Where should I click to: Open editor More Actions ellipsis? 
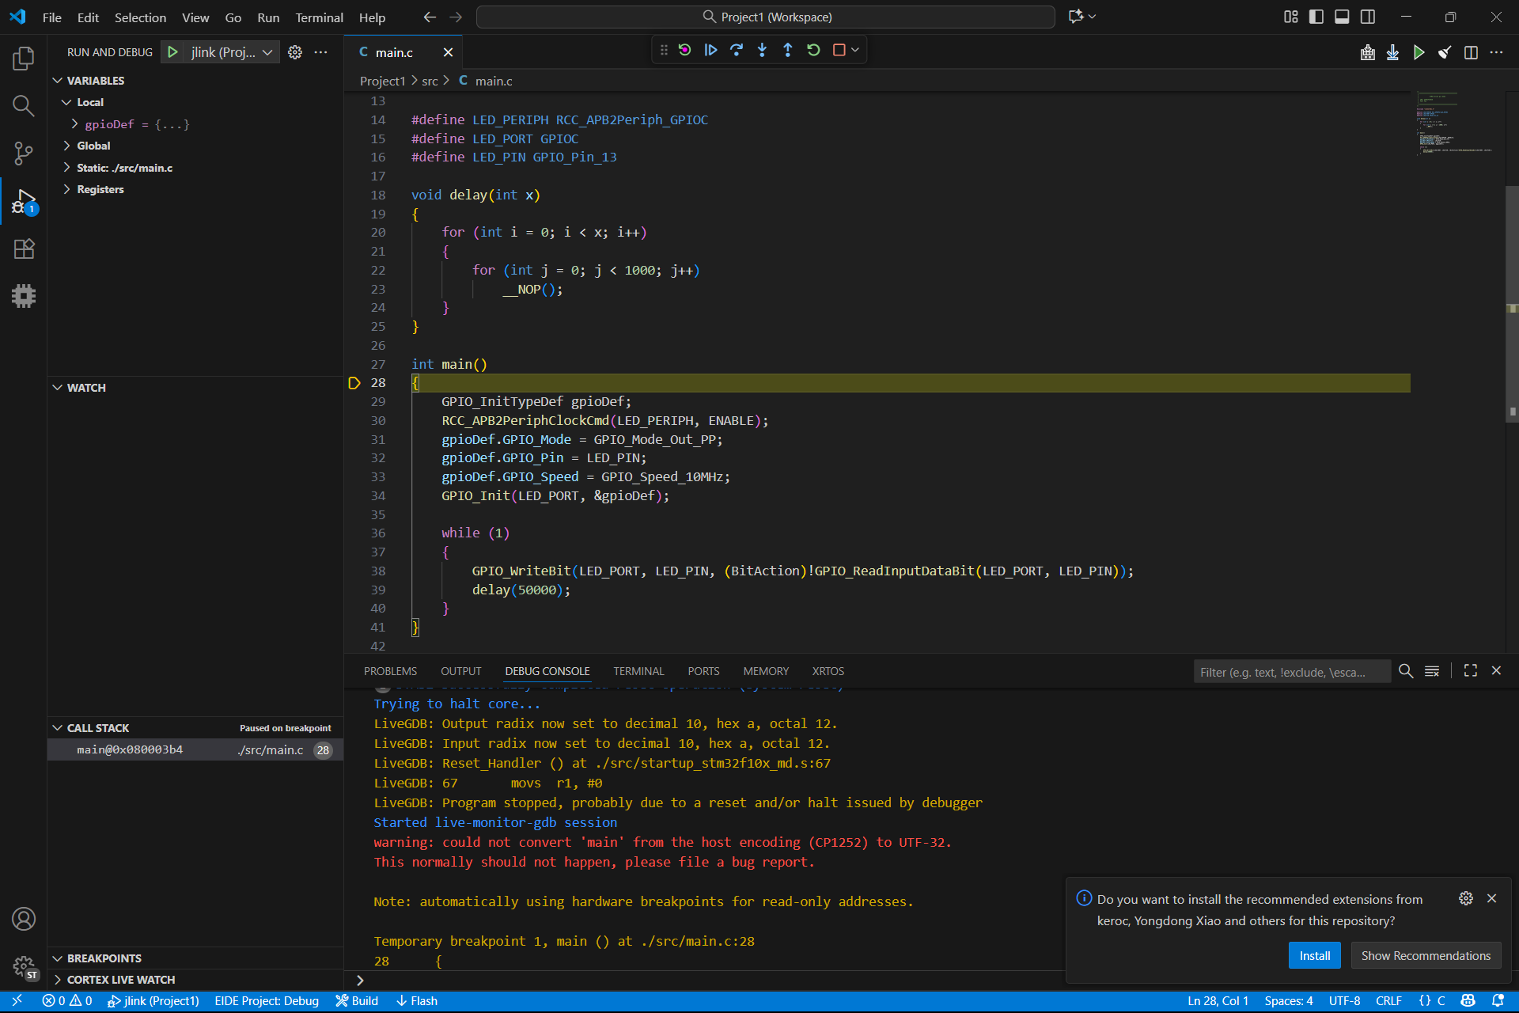point(1496,52)
